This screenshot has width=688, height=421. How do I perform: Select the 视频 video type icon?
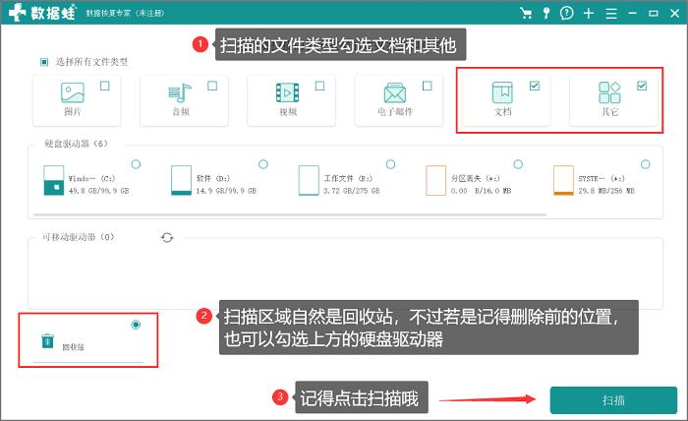287,92
